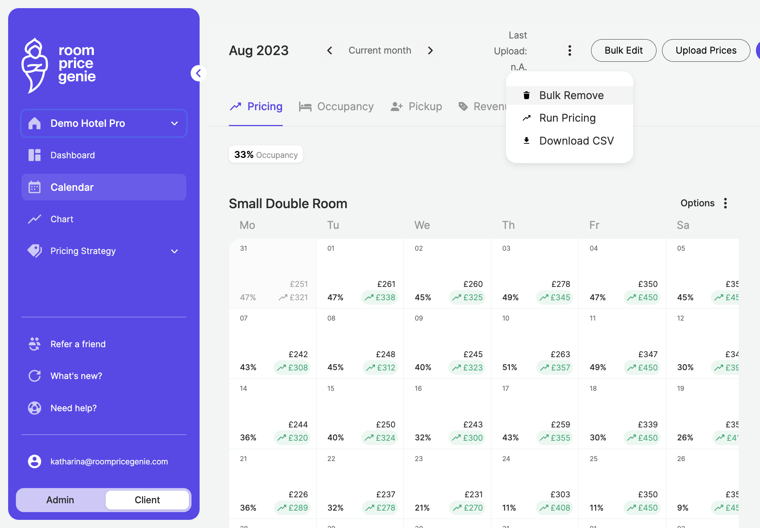Open the three-dot menu beside Last Upload
The width and height of the screenshot is (760, 528).
(x=570, y=50)
